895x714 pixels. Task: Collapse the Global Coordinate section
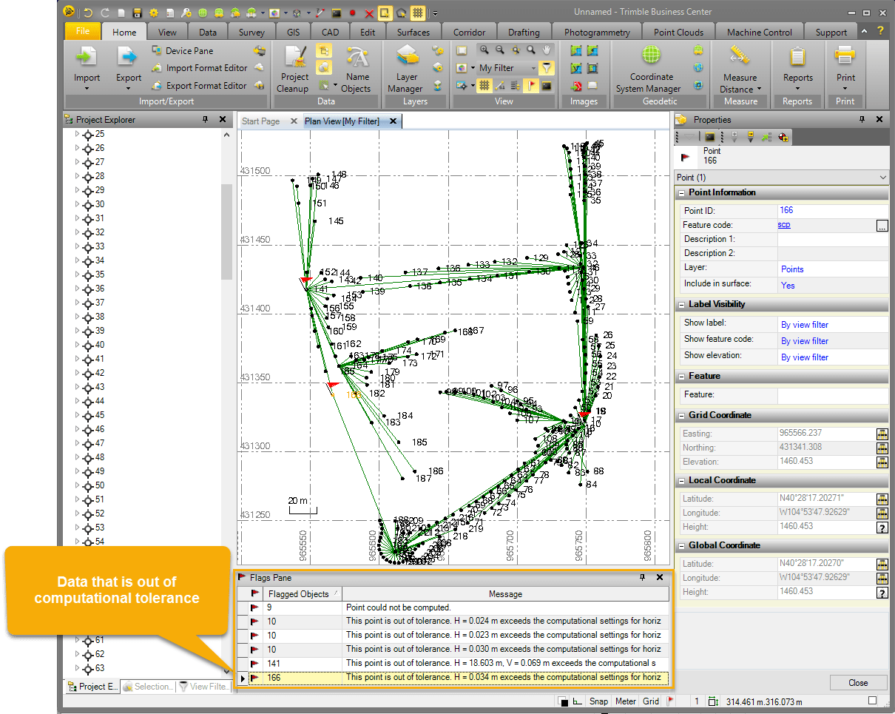(680, 545)
